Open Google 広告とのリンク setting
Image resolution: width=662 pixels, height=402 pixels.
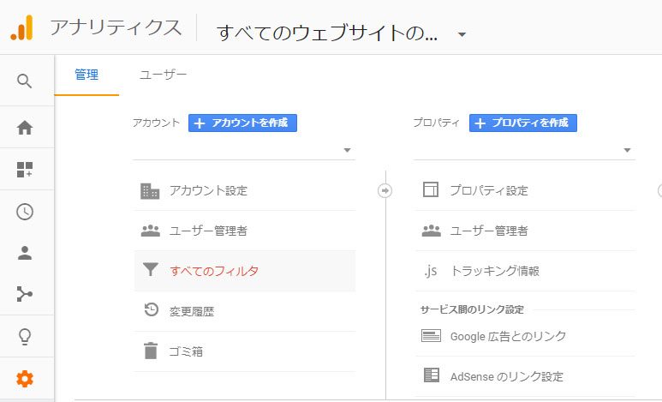pyautogui.click(x=525, y=337)
